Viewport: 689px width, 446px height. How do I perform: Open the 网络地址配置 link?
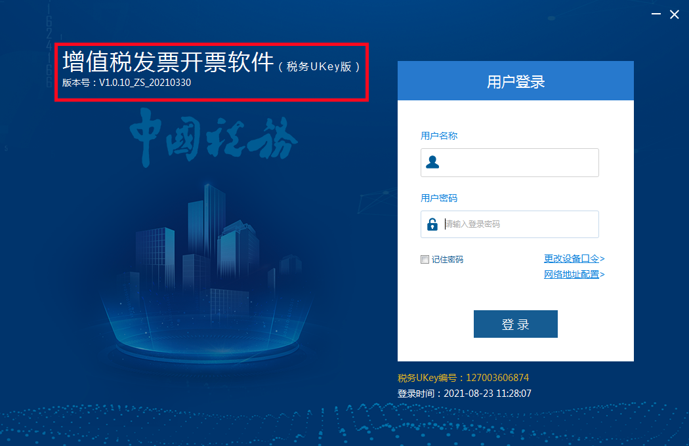pyautogui.click(x=574, y=274)
